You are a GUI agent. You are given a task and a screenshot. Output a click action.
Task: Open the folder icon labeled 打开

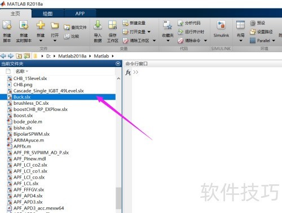click(x=55, y=25)
